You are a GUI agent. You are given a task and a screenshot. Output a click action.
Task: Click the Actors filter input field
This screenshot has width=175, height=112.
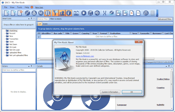(x=19, y=70)
